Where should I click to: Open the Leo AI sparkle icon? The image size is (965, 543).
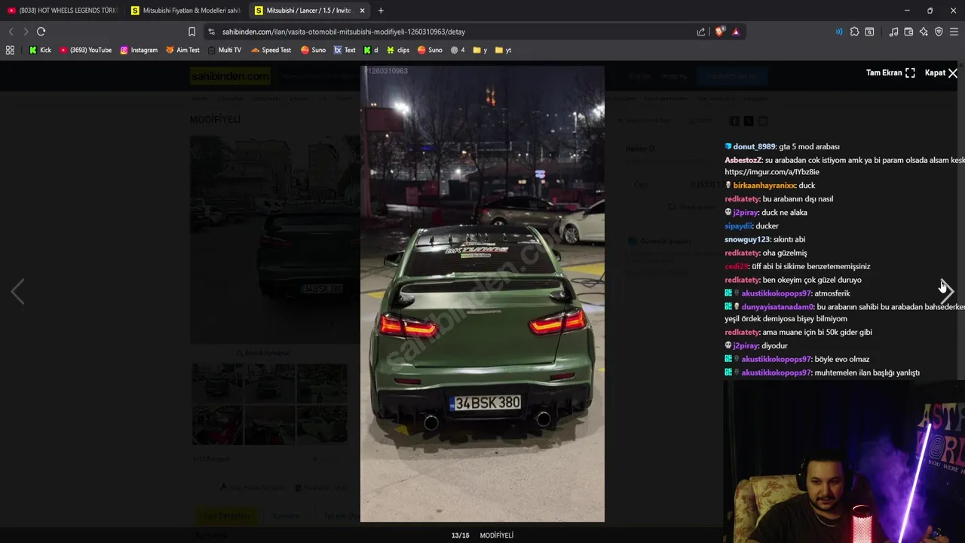tap(924, 32)
